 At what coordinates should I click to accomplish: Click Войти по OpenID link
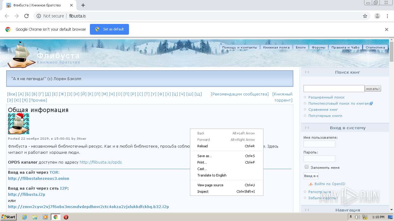click(x=330, y=184)
